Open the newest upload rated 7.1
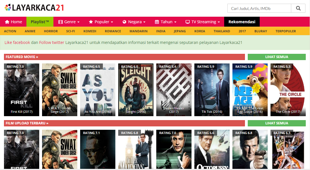Image resolution: width=310 pixels, height=170 pixels. [98, 149]
